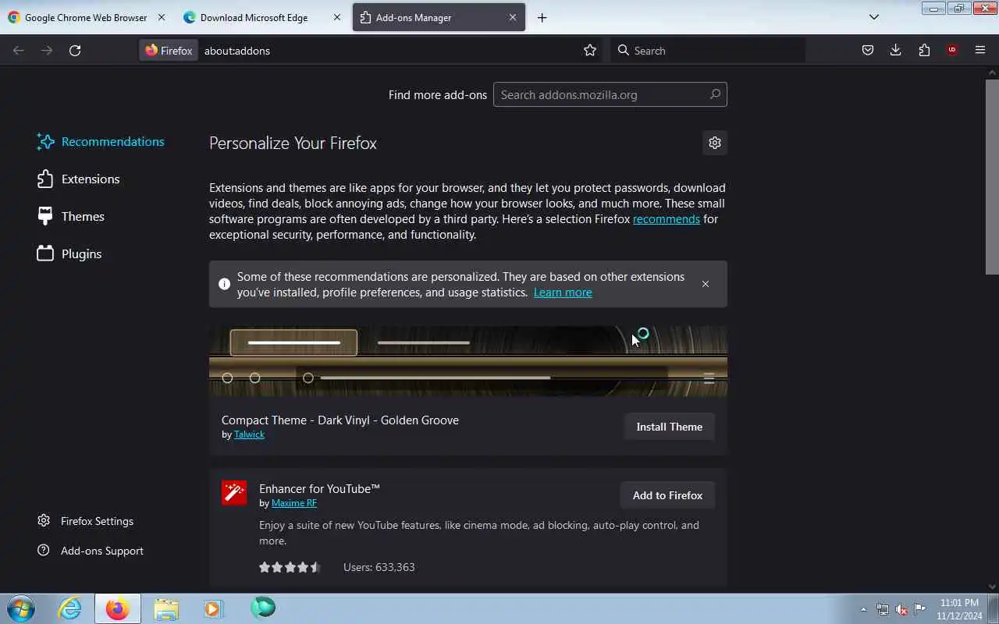
Task: Open the add-ons tools gear menu
Action: pos(714,143)
